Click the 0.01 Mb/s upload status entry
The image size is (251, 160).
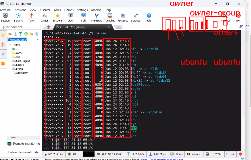[x=136, y=154]
